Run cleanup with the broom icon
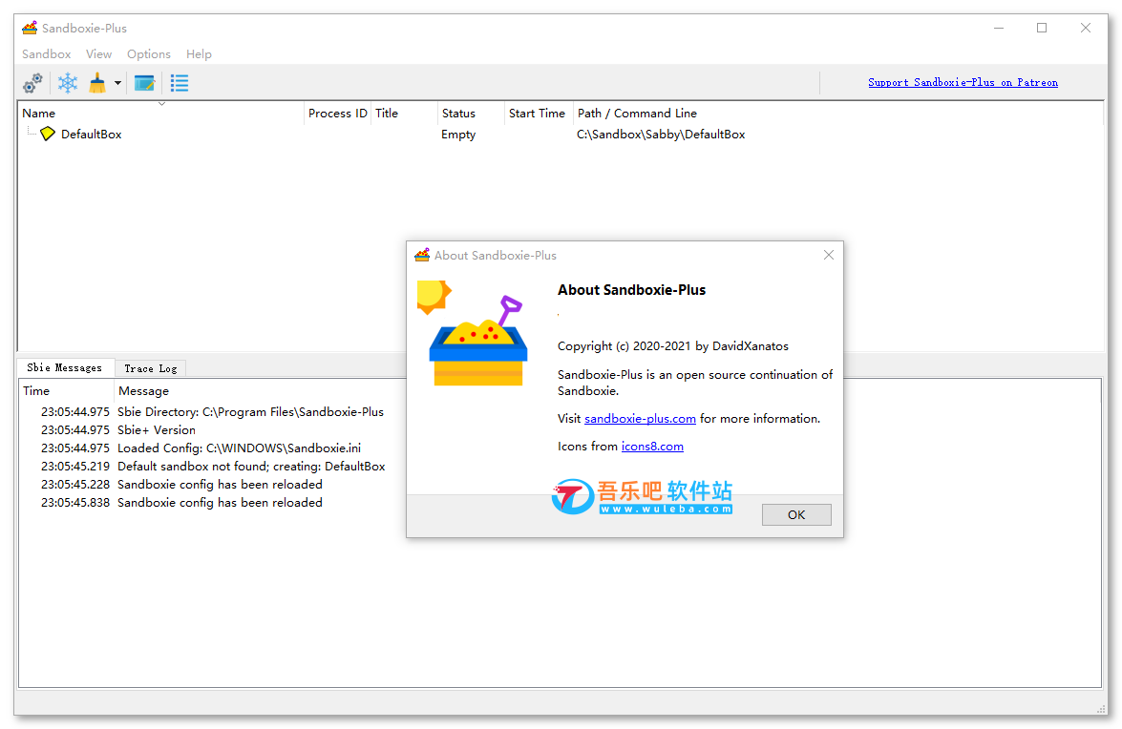 click(x=97, y=83)
